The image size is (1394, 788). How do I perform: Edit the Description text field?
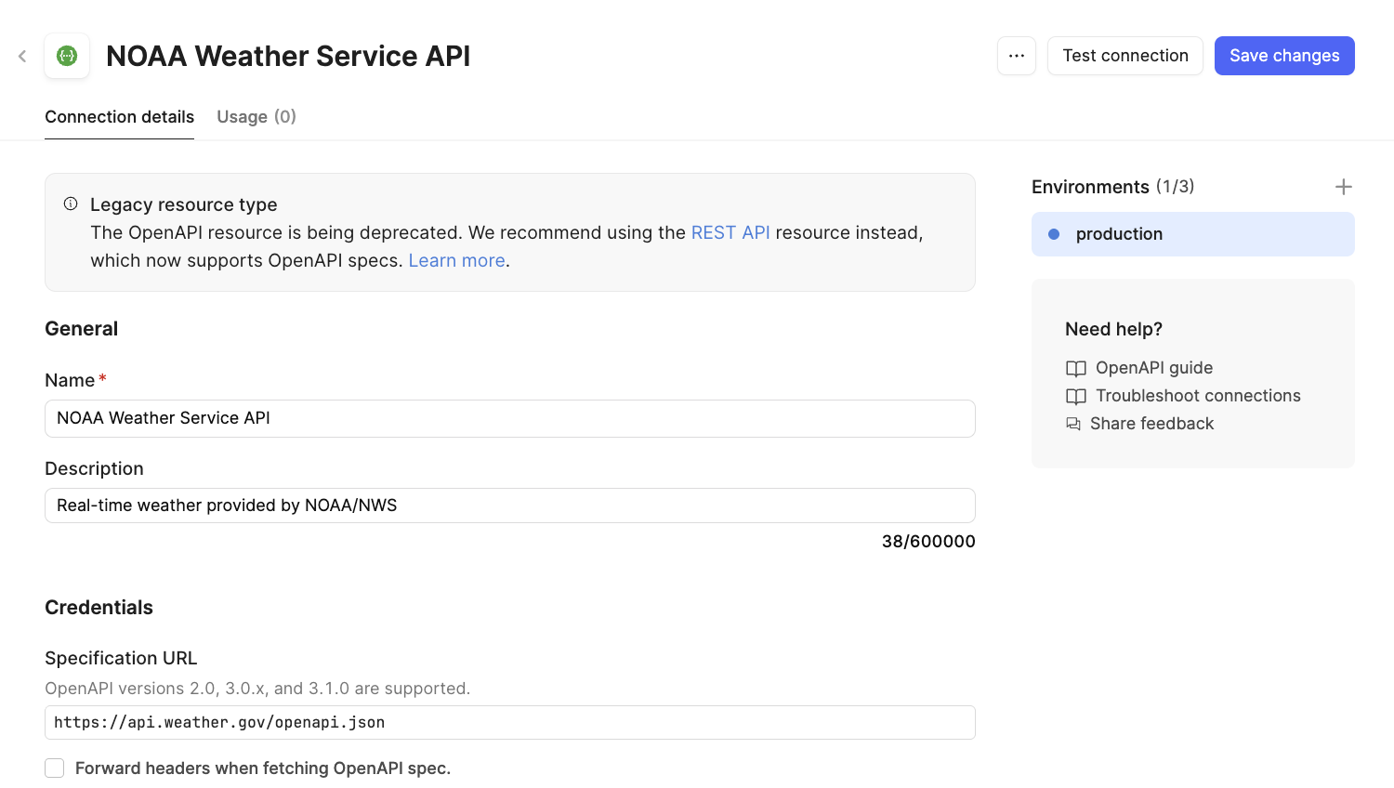pyautogui.click(x=509, y=506)
